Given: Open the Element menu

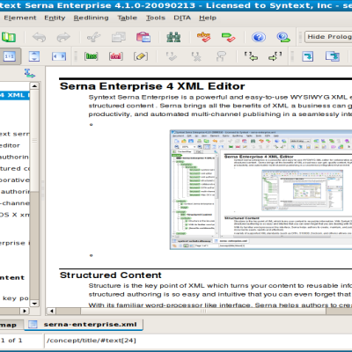Looking at the screenshot, I should pyautogui.click(x=20, y=18).
